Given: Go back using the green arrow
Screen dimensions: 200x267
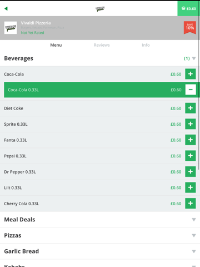Looking at the screenshot, I should pyautogui.click(x=6, y=8).
